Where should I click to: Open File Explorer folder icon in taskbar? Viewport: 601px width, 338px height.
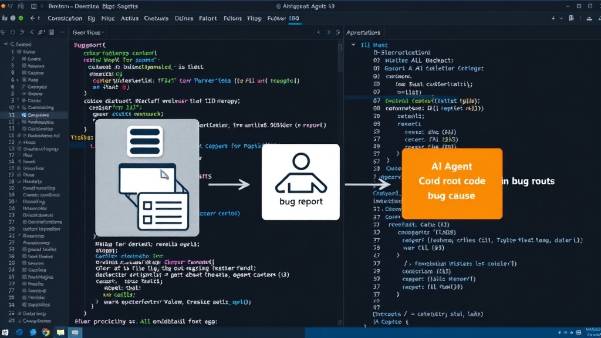pos(60,332)
